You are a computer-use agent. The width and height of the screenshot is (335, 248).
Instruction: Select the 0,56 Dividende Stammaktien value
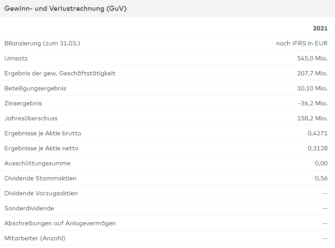coord(321,178)
